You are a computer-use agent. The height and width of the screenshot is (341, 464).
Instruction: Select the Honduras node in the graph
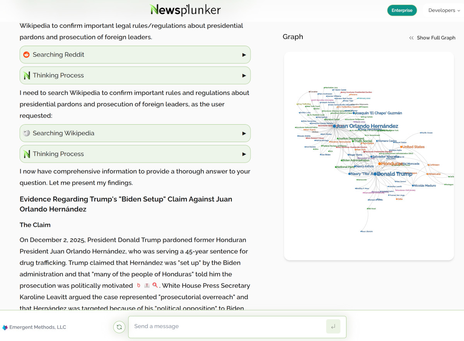click(380, 164)
